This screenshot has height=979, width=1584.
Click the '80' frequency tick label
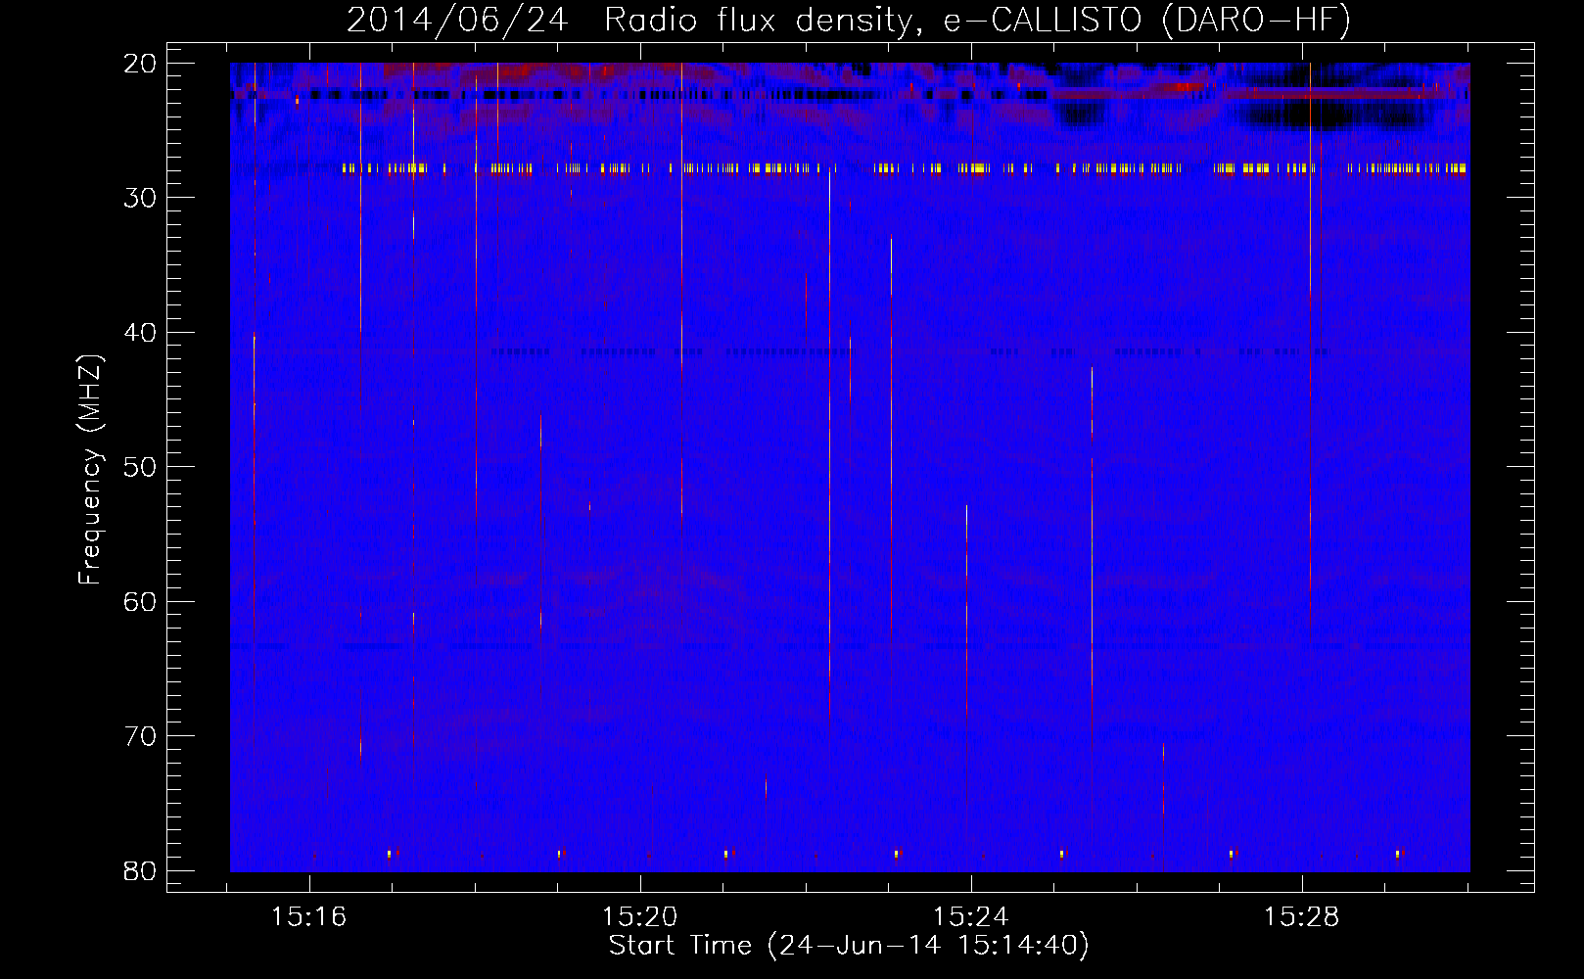141,871
